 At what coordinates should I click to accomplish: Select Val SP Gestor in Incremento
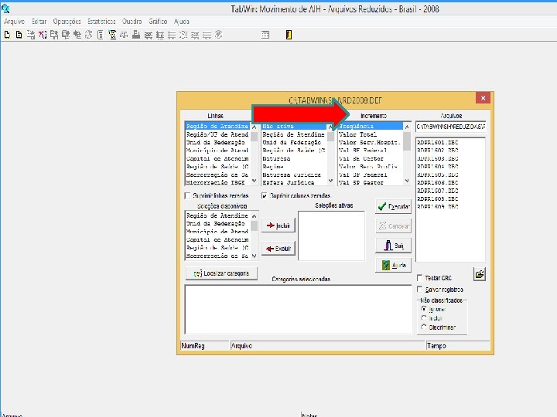pos(370,182)
